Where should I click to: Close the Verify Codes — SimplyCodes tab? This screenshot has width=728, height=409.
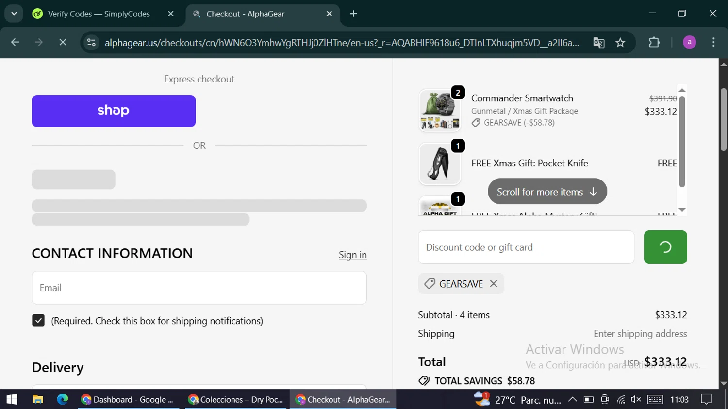pos(171,14)
